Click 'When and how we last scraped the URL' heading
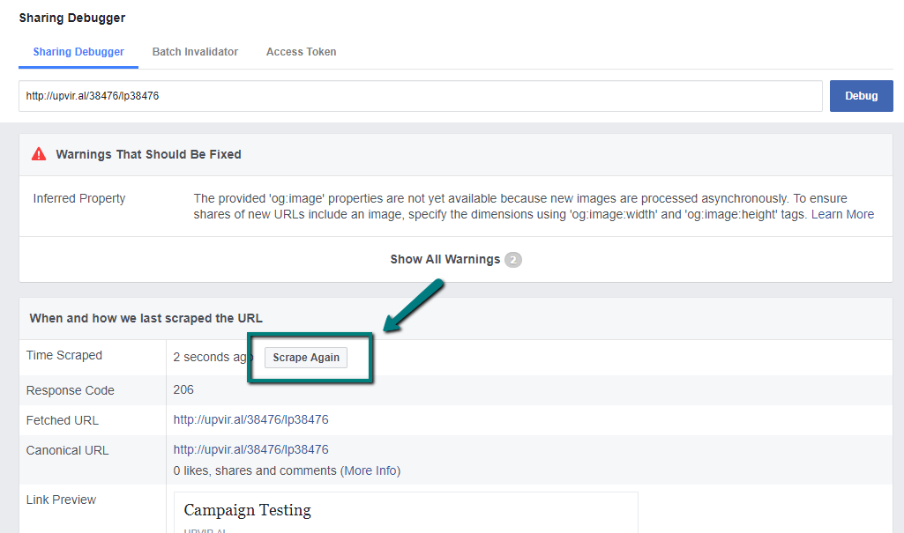 pyautogui.click(x=146, y=318)
